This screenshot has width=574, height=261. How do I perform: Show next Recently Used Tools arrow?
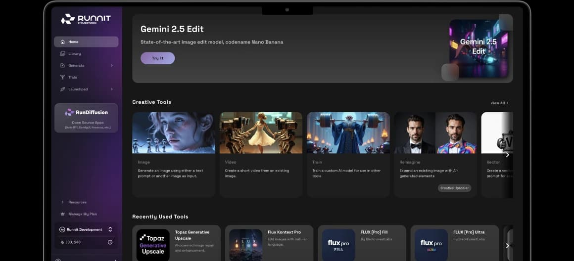(x=507, y=246)
